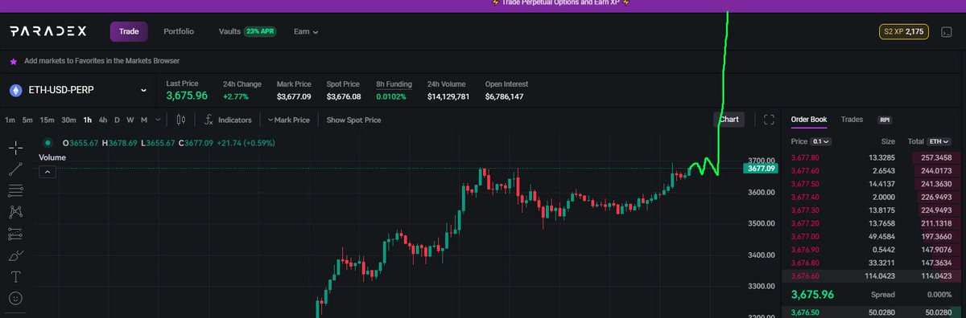Select the 1h timeframe
Viewport: 966px width, 318px height.
tap(88, 120)
